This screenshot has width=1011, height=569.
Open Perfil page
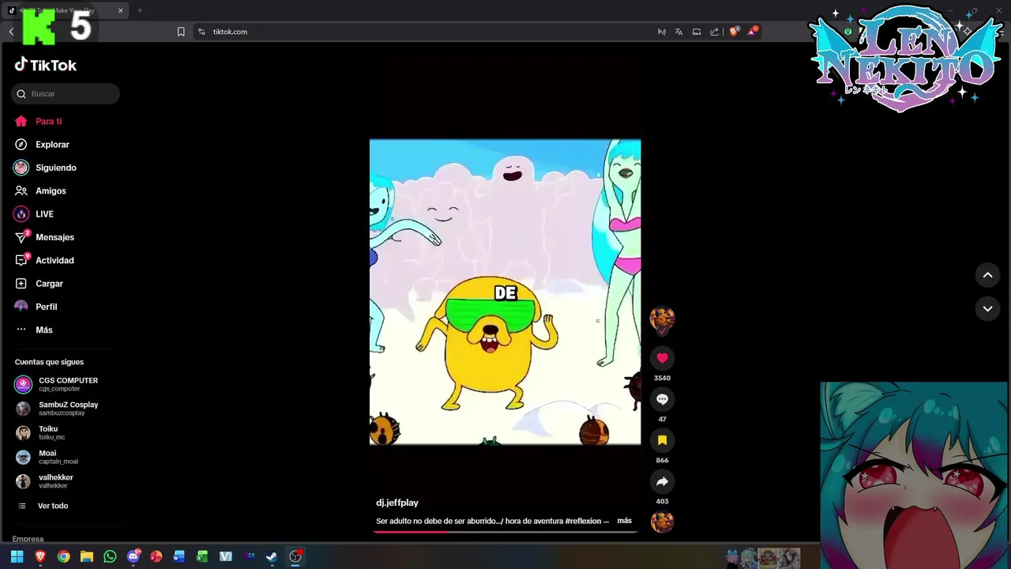click(x=36, y=307)
